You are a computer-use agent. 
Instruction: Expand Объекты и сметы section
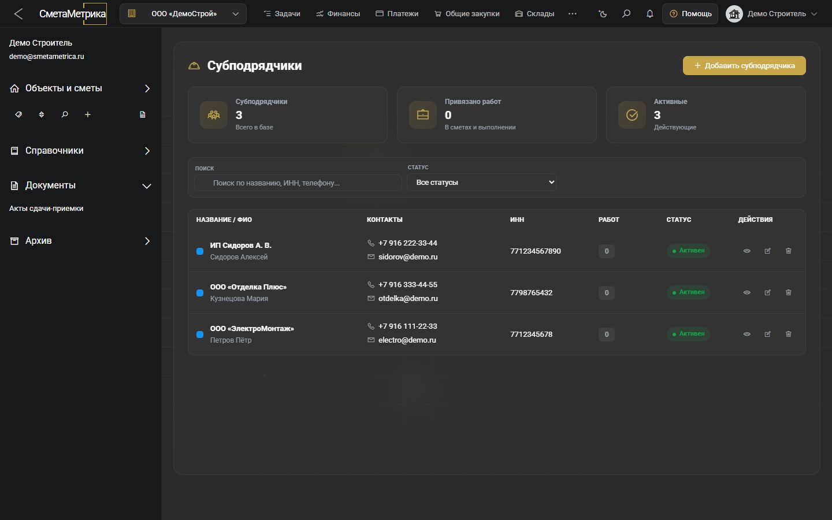tap(80, 88)
